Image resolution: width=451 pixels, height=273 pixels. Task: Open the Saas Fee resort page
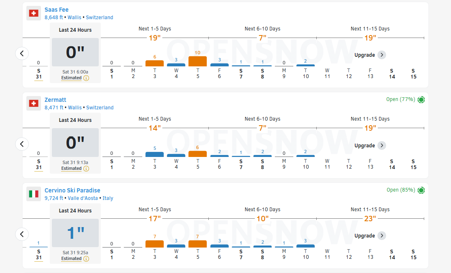click(x=56, y=10)
